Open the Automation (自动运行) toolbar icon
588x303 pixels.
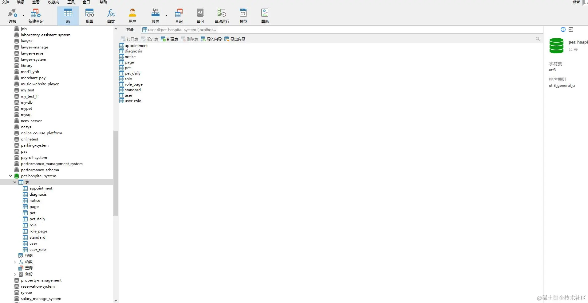222,16
